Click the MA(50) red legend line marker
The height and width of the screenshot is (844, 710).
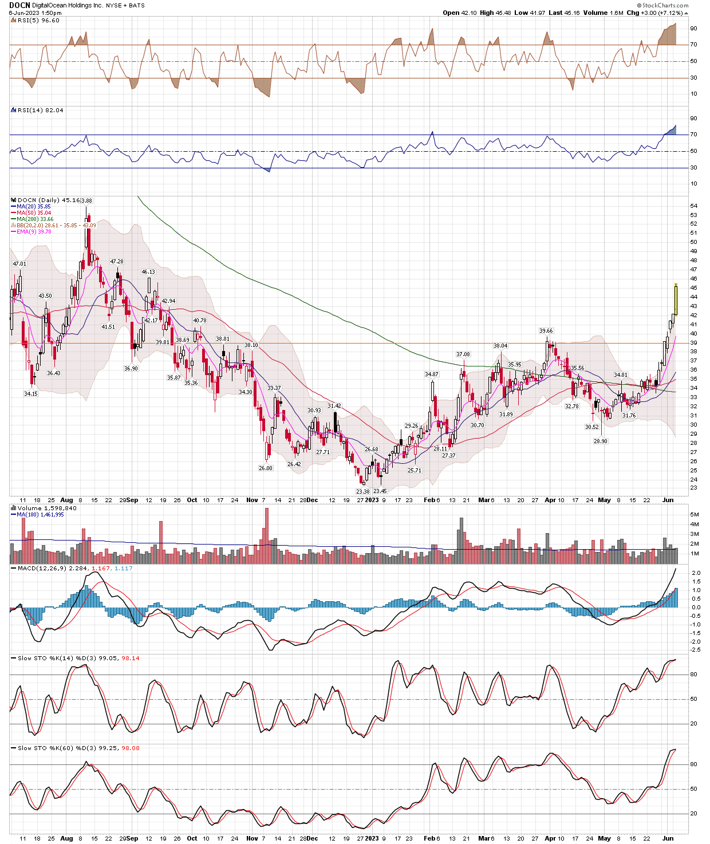[x=14, y=213]
